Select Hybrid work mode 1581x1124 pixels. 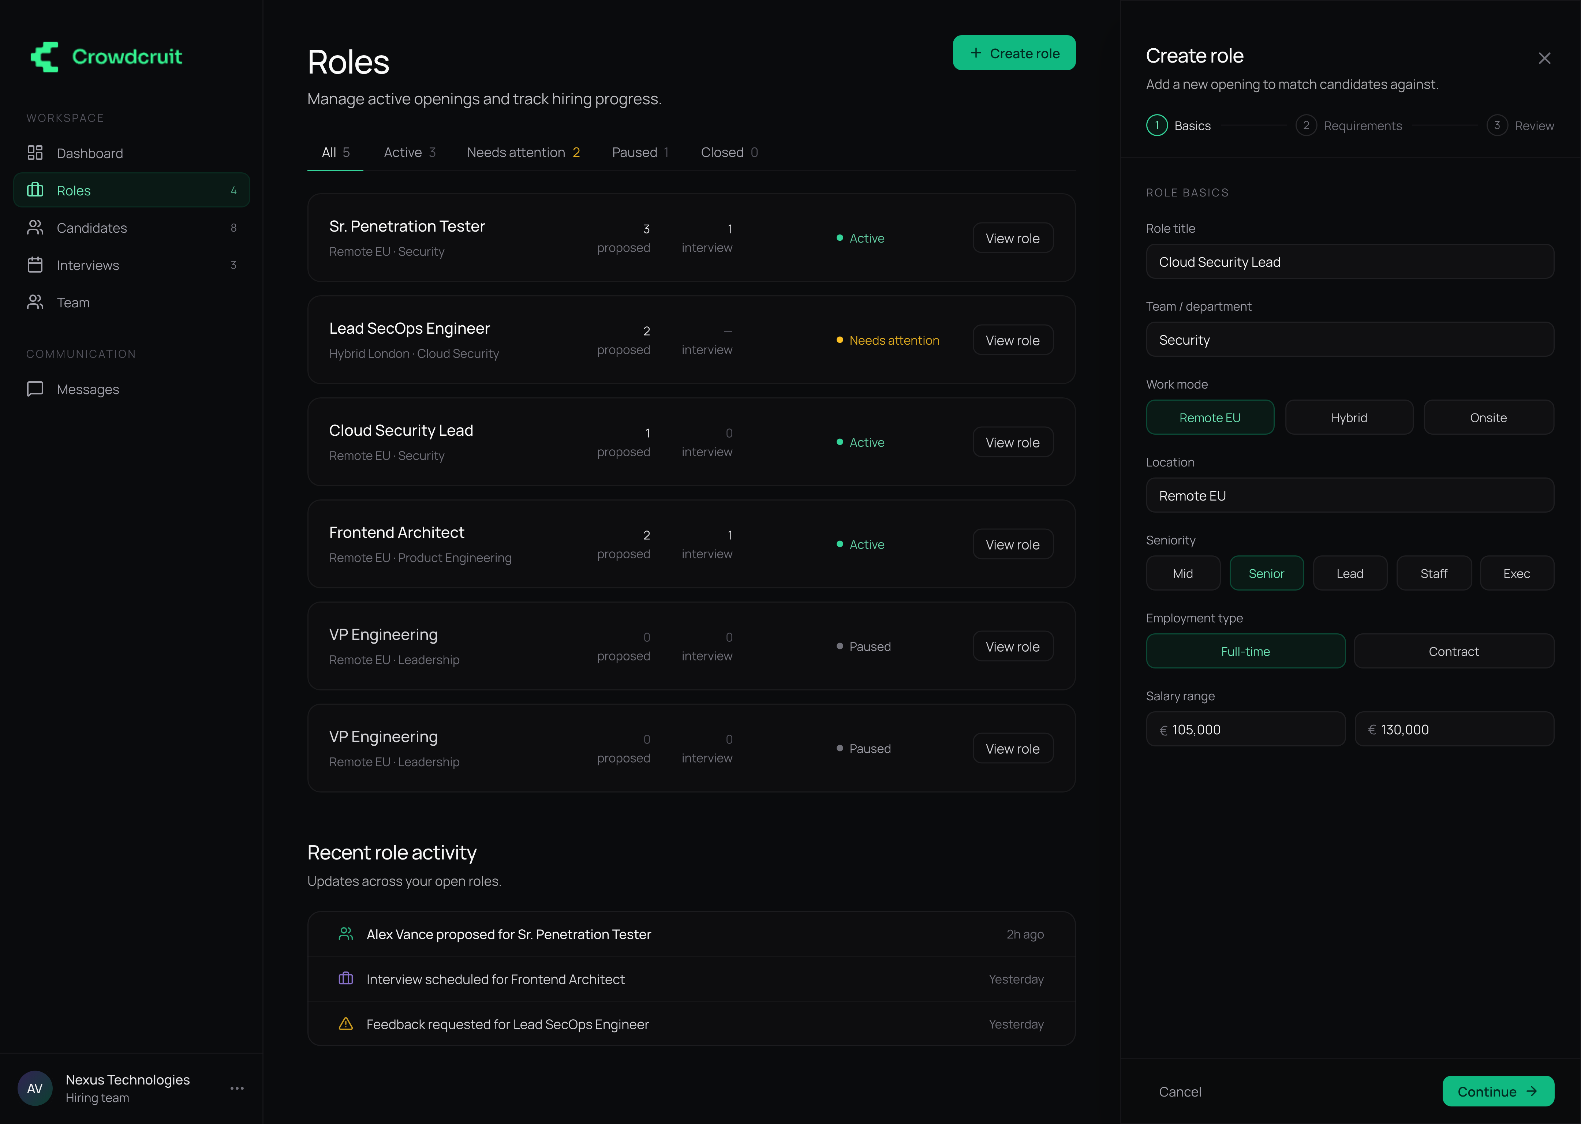1349,417
